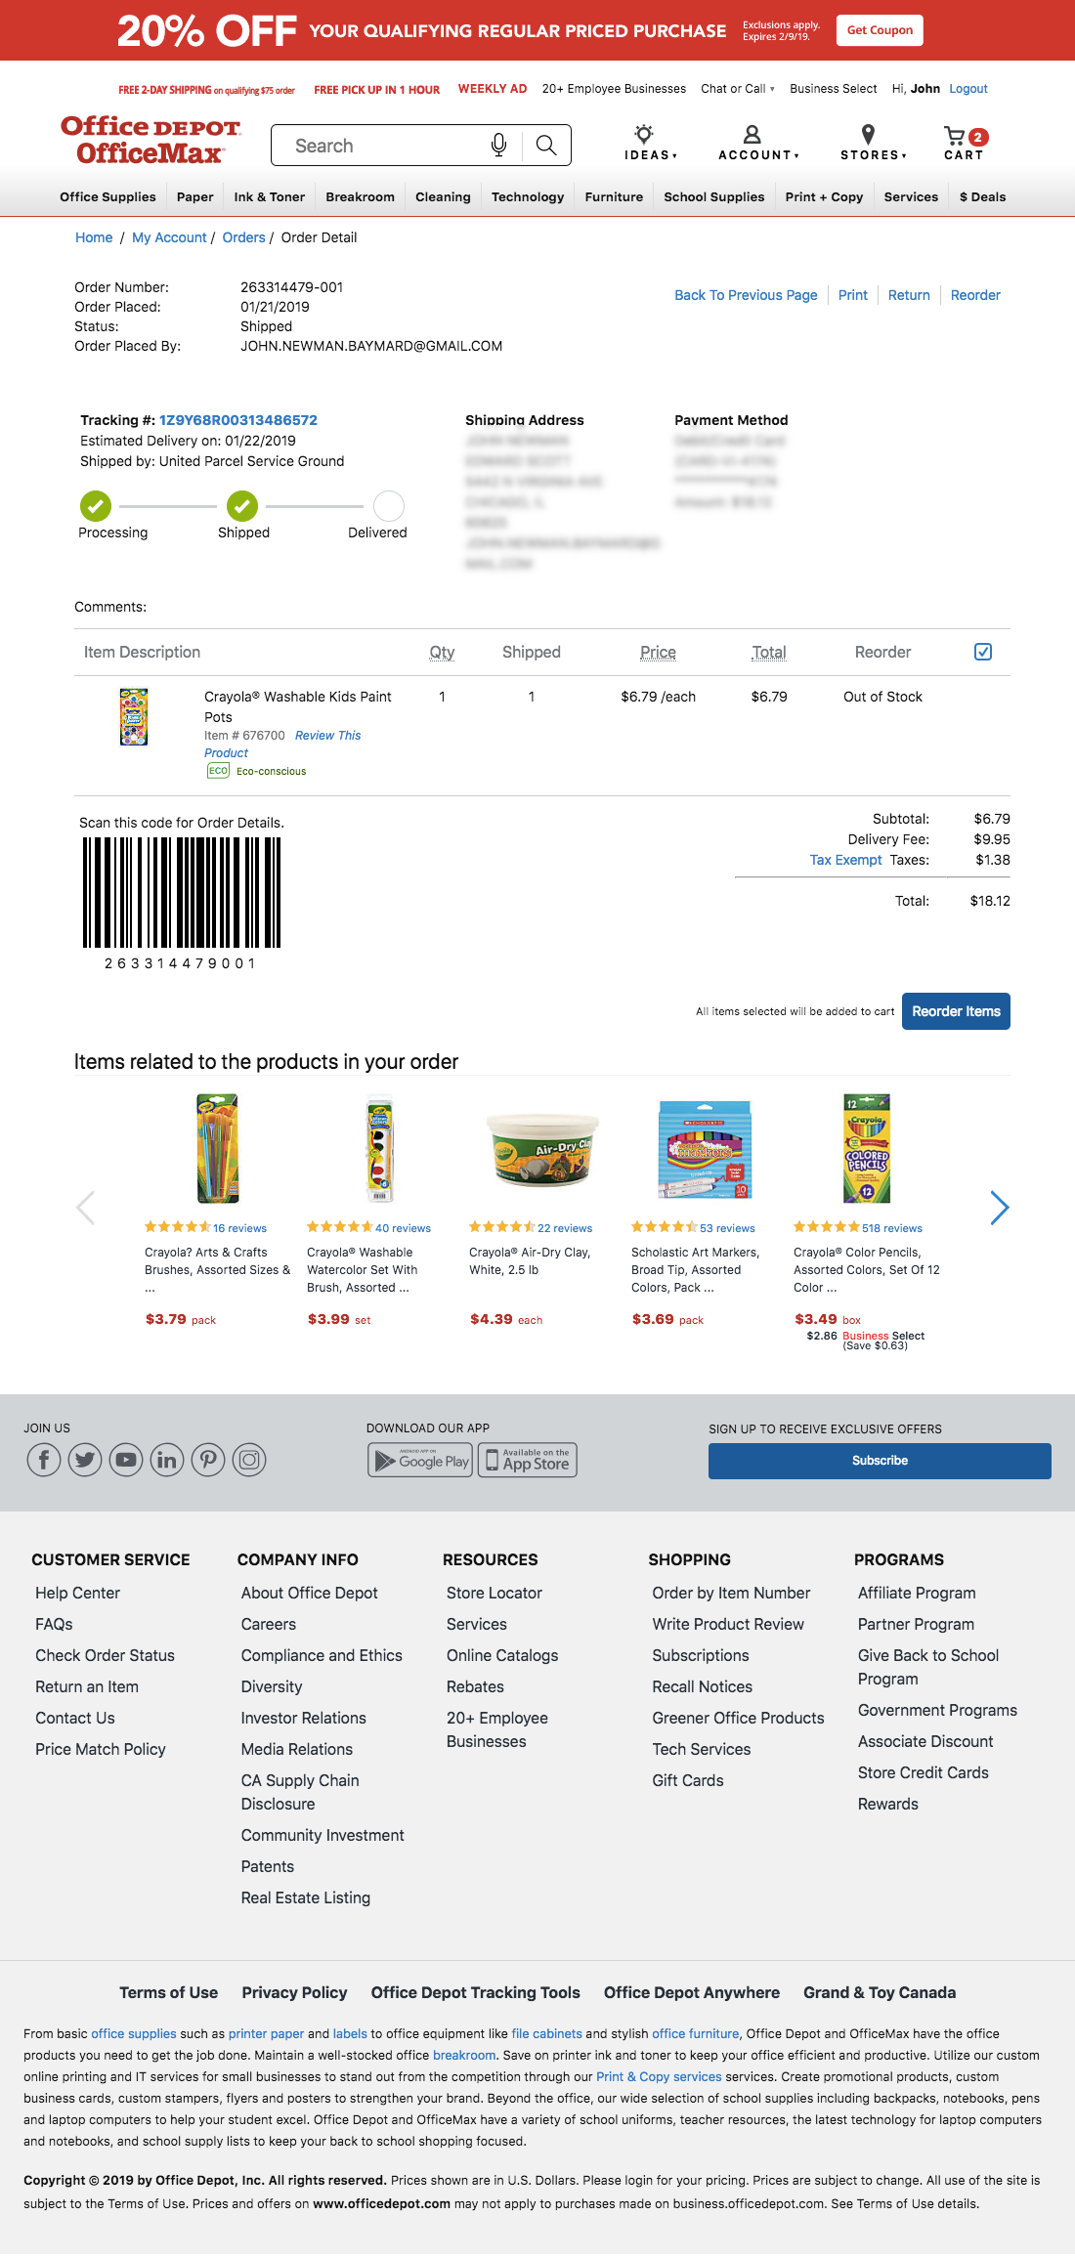Click the Instagram social icon

248,1460
